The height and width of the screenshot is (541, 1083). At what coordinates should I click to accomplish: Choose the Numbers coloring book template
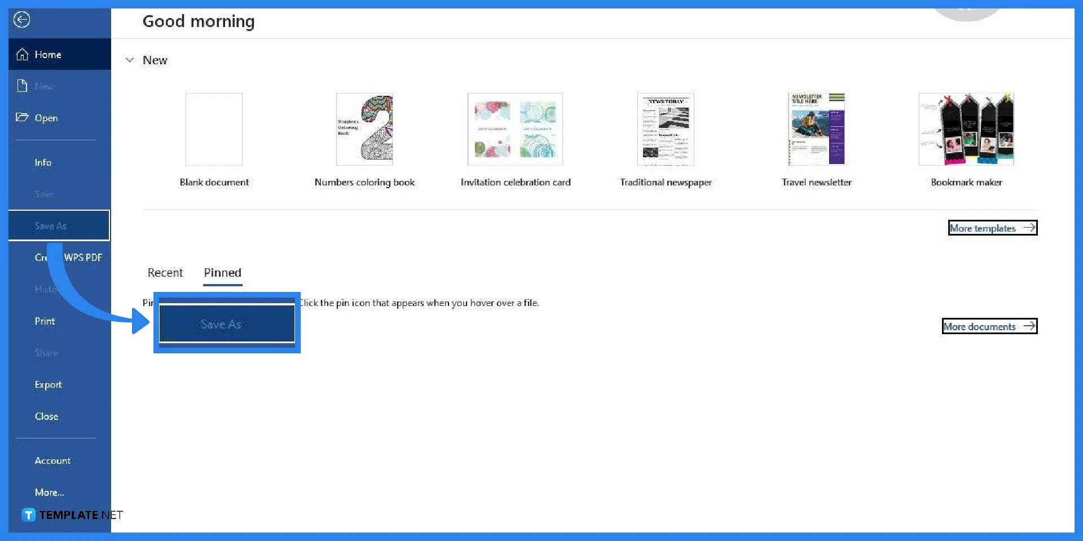coord(364,129)
